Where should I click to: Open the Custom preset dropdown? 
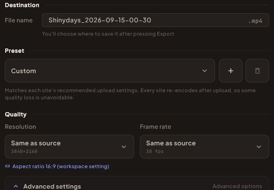(x=110, y=71)
